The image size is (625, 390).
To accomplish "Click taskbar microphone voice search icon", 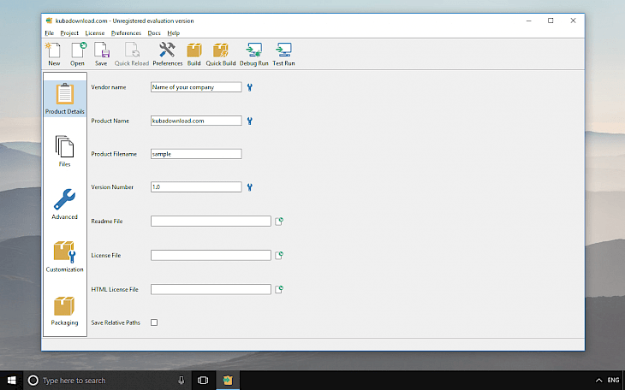I will pos(182,381).
